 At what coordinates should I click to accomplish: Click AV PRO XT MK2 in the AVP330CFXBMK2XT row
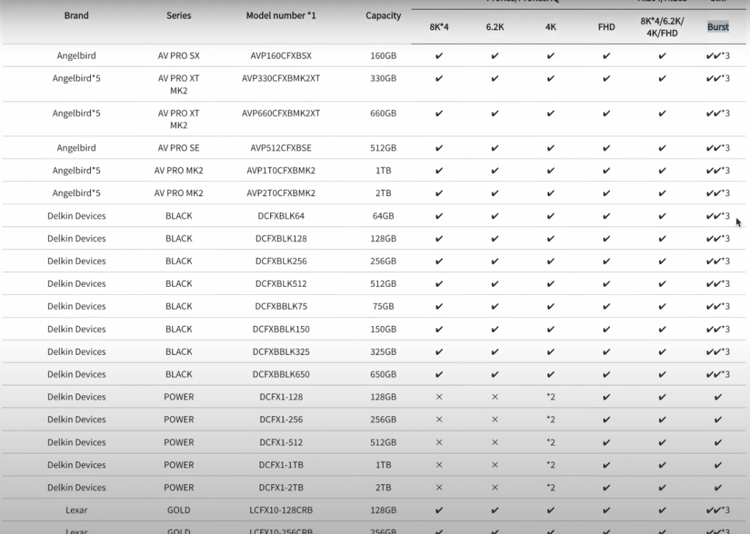(x=179, y=85)
